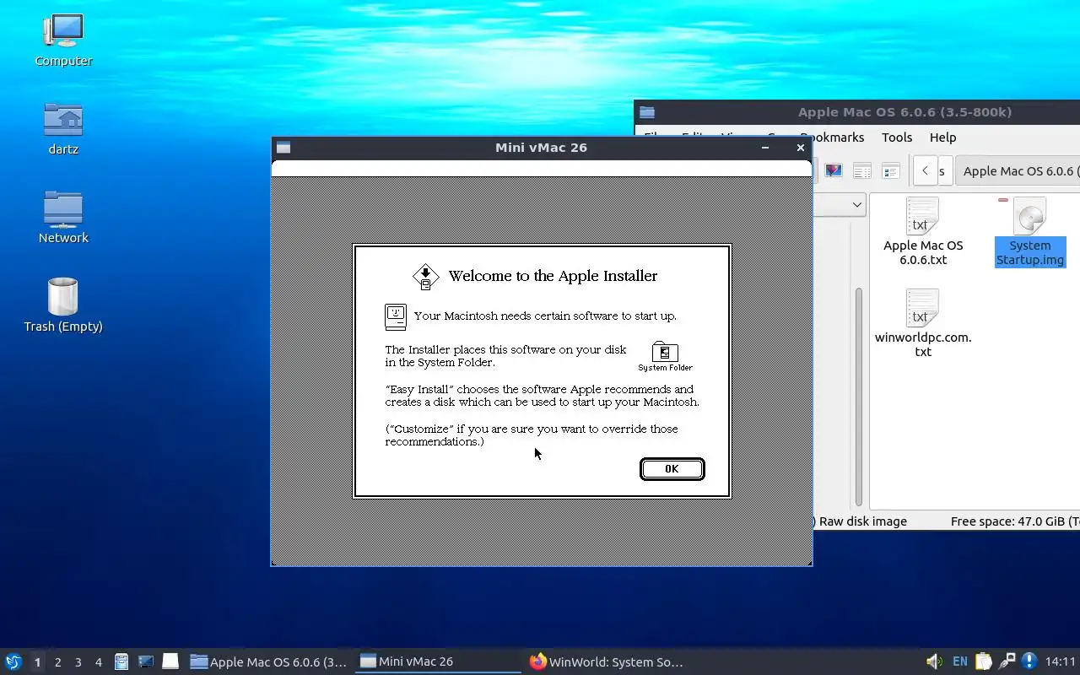
Task: Minimize the Mini vMac window
Action: [765, 148]
